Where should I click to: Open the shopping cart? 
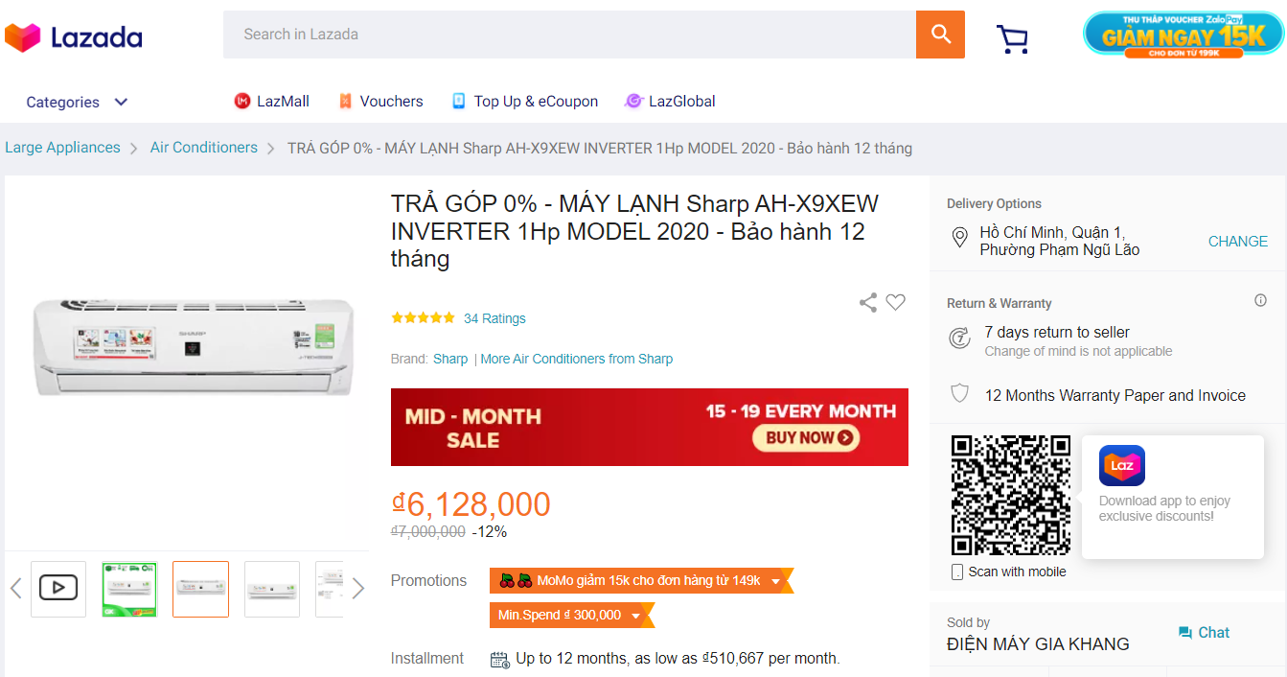click(x=1012, y=38)
